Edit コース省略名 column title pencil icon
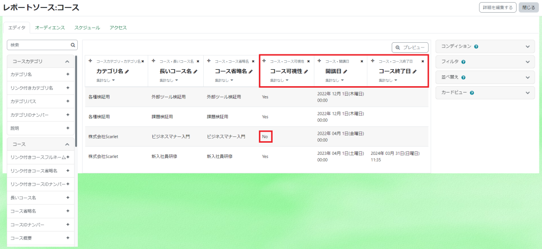 pos(250,71)
